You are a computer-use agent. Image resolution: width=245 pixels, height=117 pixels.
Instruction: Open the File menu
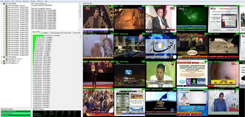pyautogui.click(x=2, y=1)
